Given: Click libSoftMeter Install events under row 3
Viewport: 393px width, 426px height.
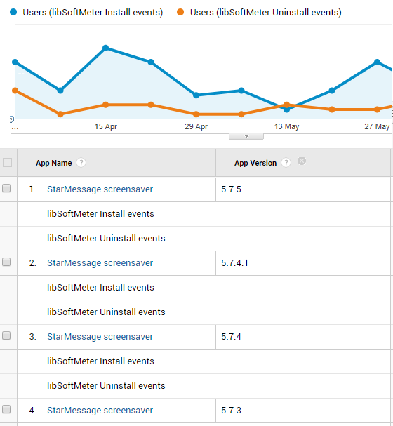Looking at the screenshot, I should [100, 361].
